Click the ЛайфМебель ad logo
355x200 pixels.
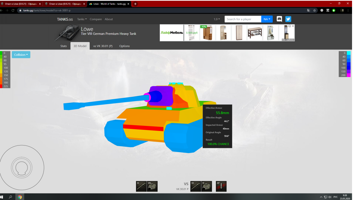coord(172,33)
